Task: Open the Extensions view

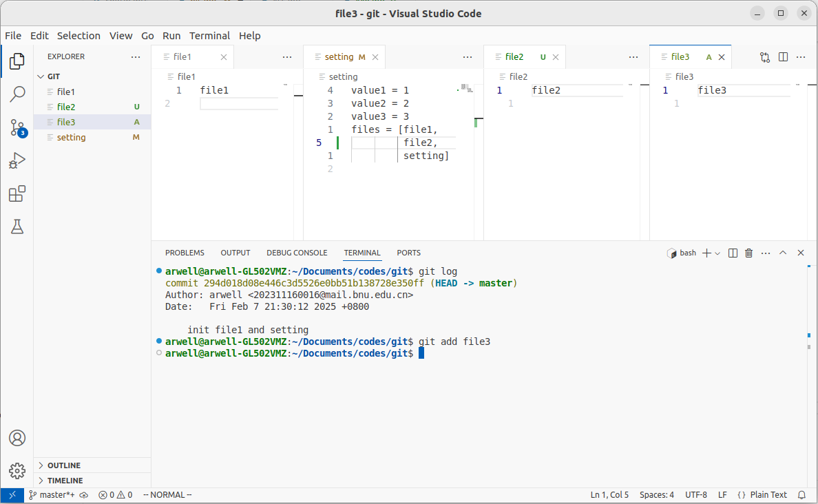Action: click(x=17, y=194)
